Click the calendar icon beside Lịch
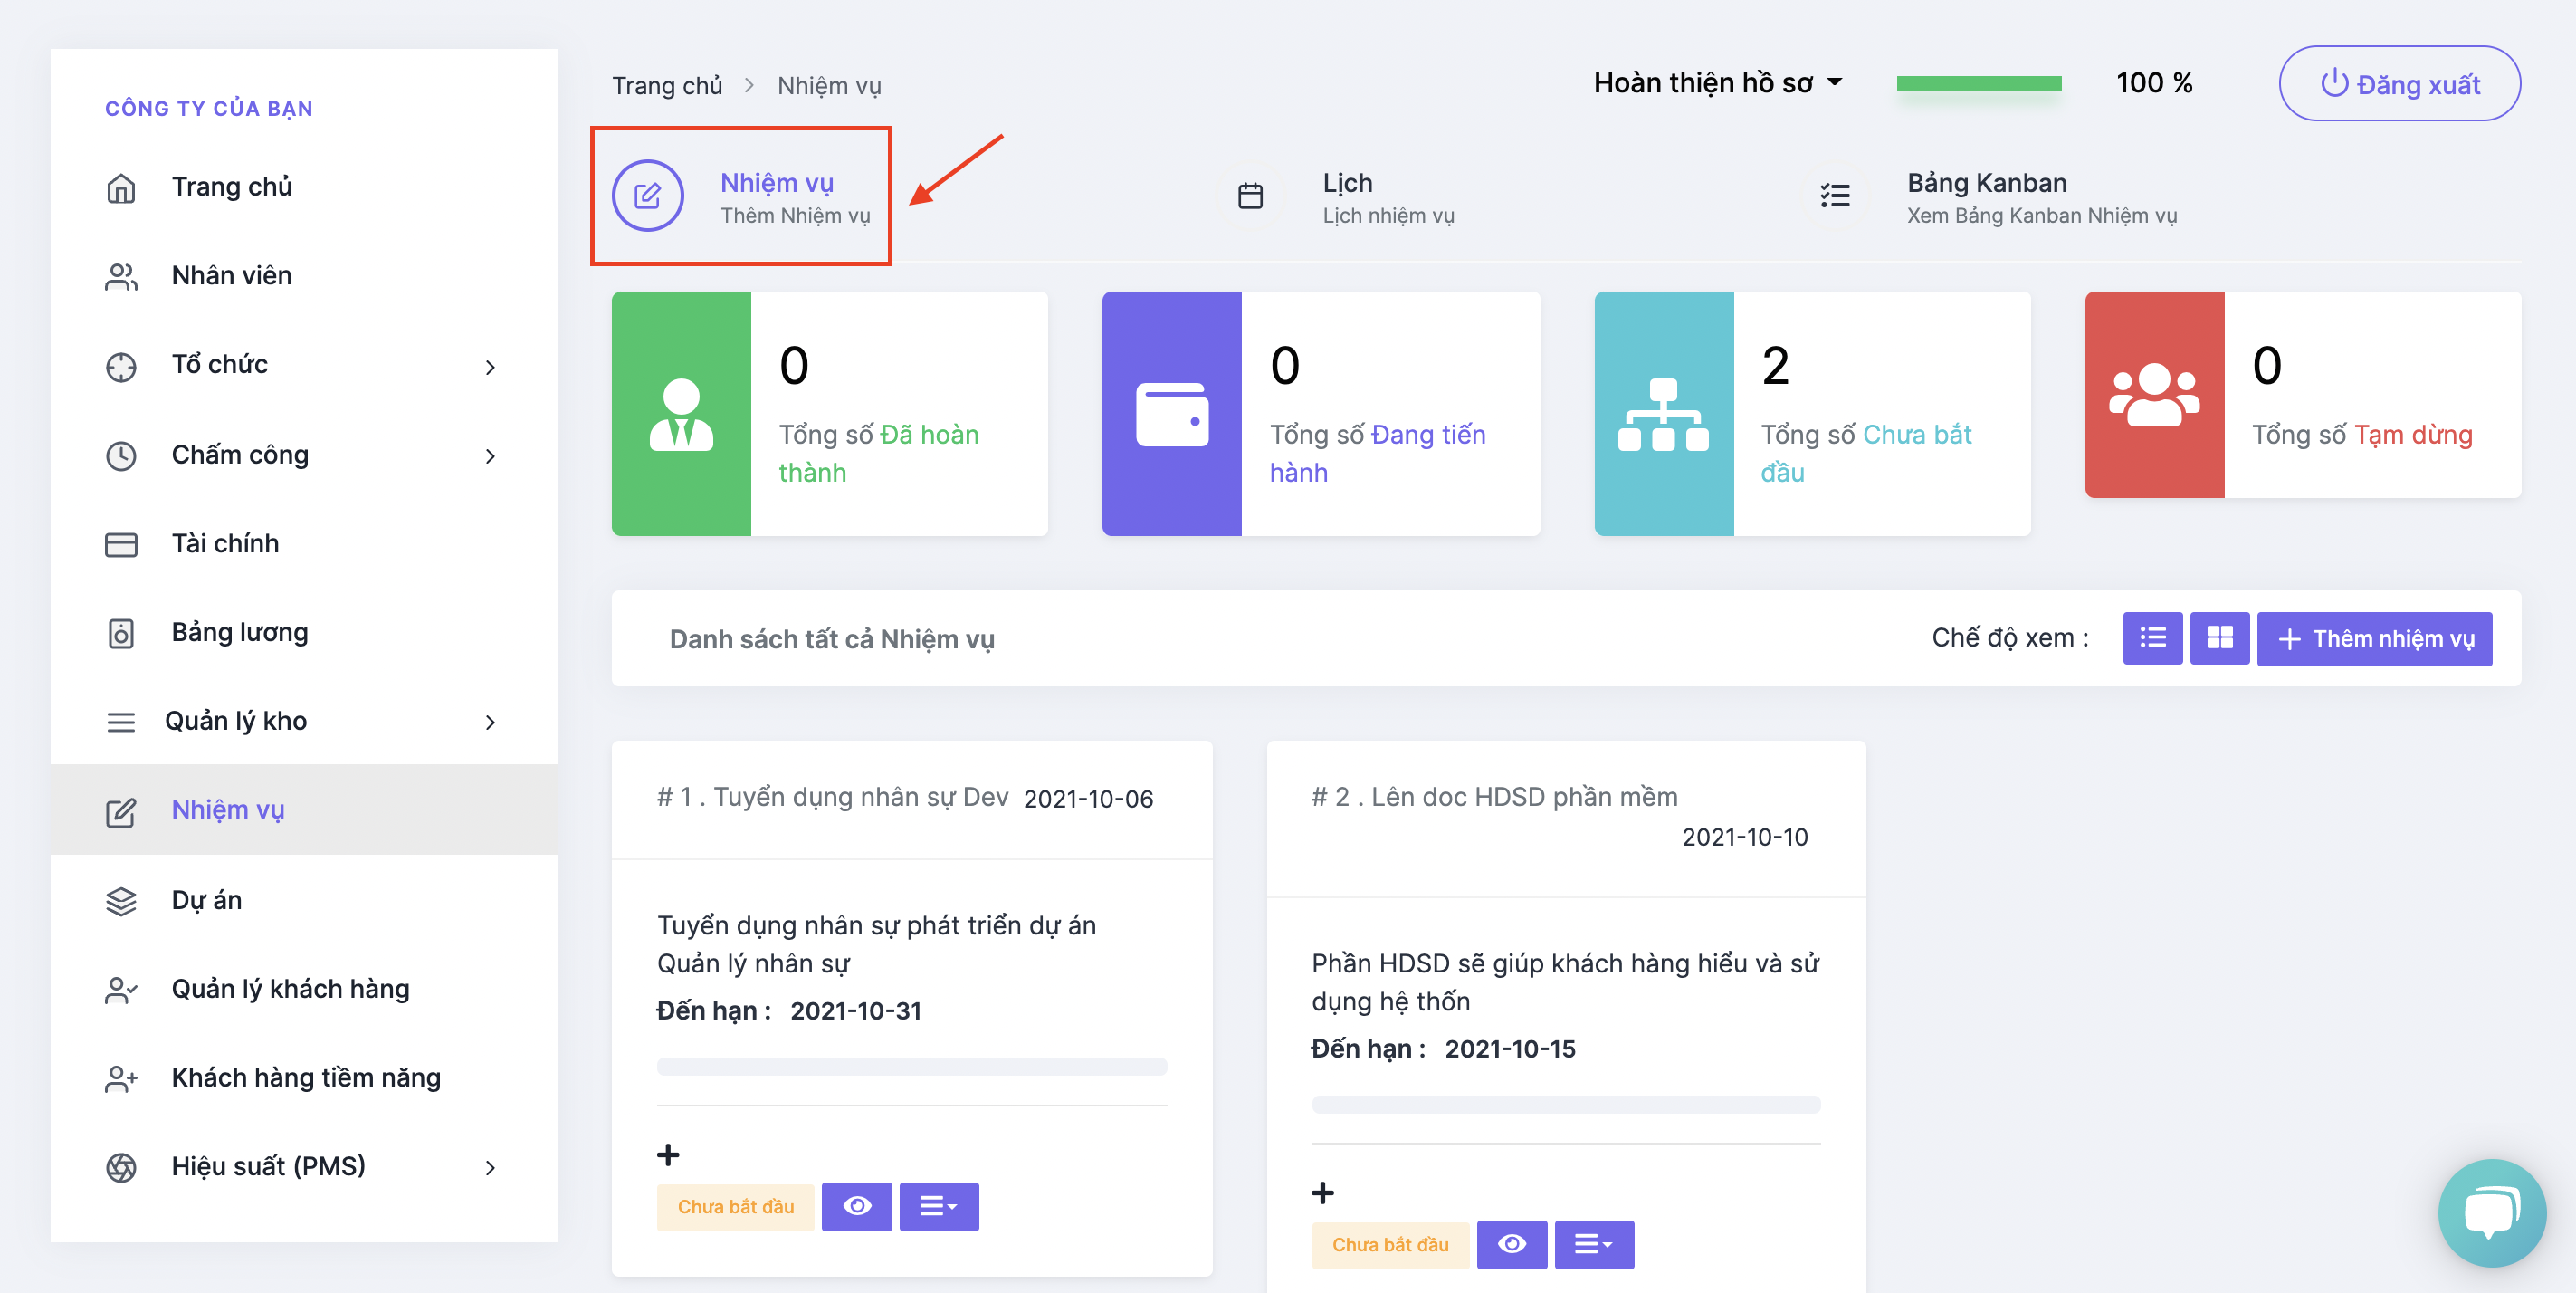The height and width of the screenshot is (1293, 2576). coord(1250,196)
